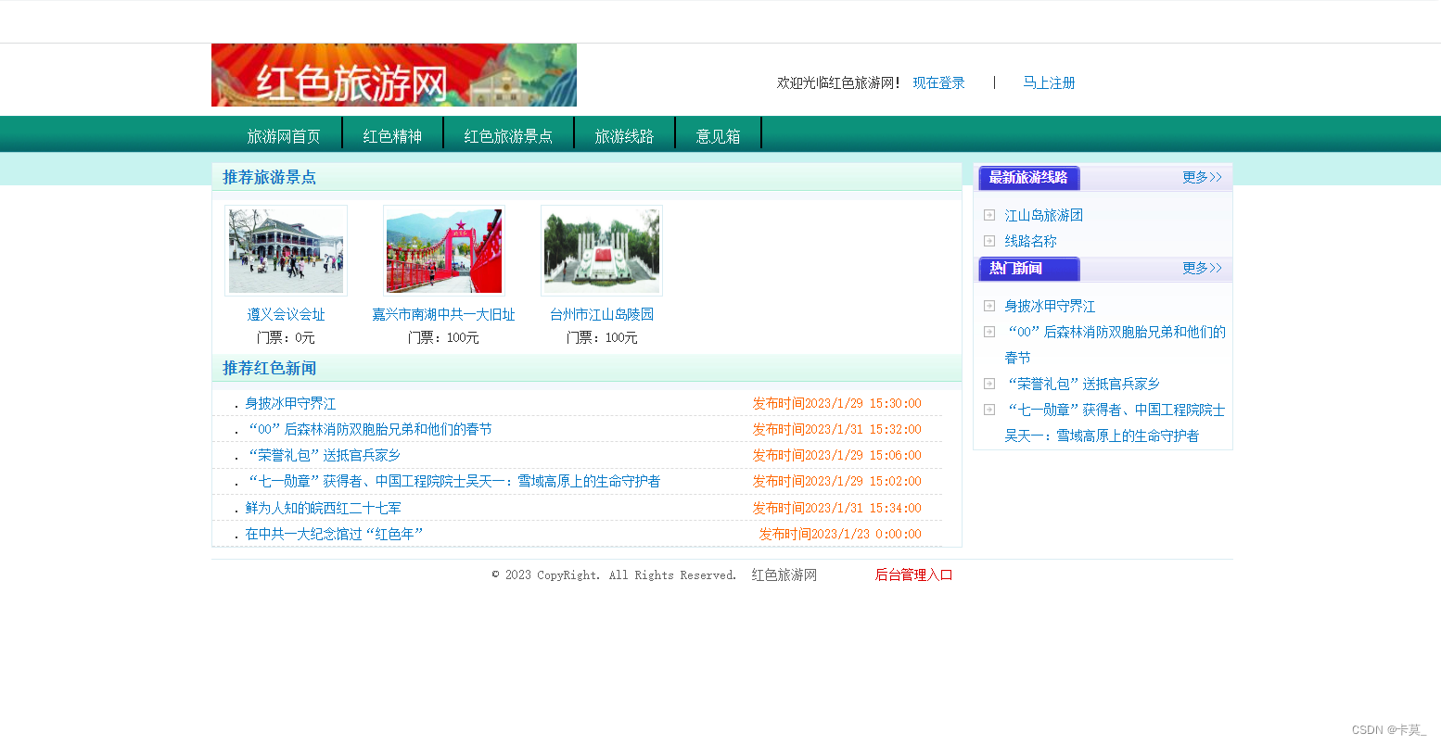This screenshot has width=1441, height=745.
Task: Open 旅游线路 from the top navigation bar
Action: coord(625,133)
